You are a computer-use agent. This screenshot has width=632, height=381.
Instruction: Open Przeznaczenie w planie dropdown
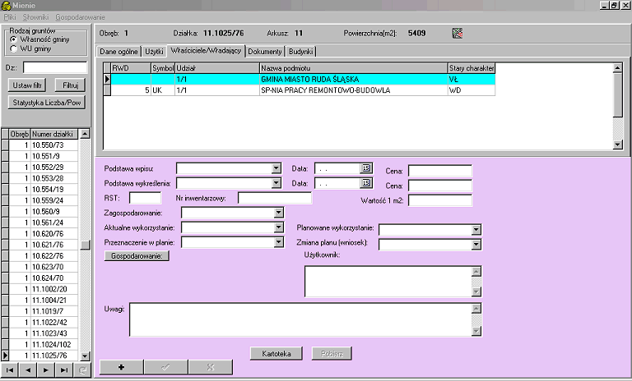coord(278,241)
